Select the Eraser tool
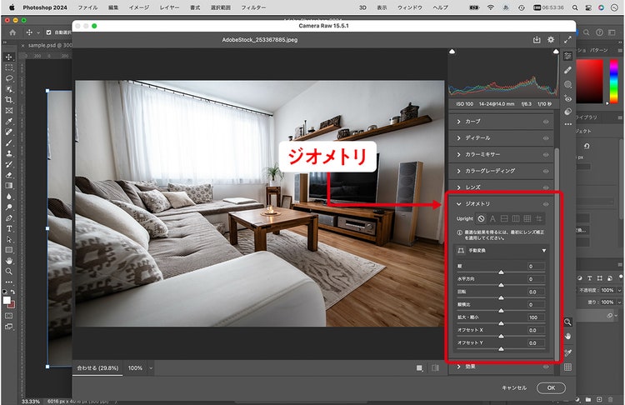625x405 pixels. coord(9,175)
